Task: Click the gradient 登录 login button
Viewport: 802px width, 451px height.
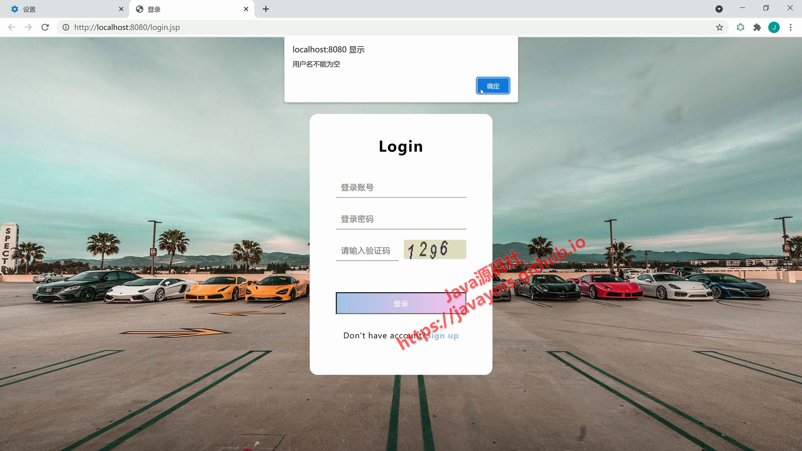Action: pos(401,303)
